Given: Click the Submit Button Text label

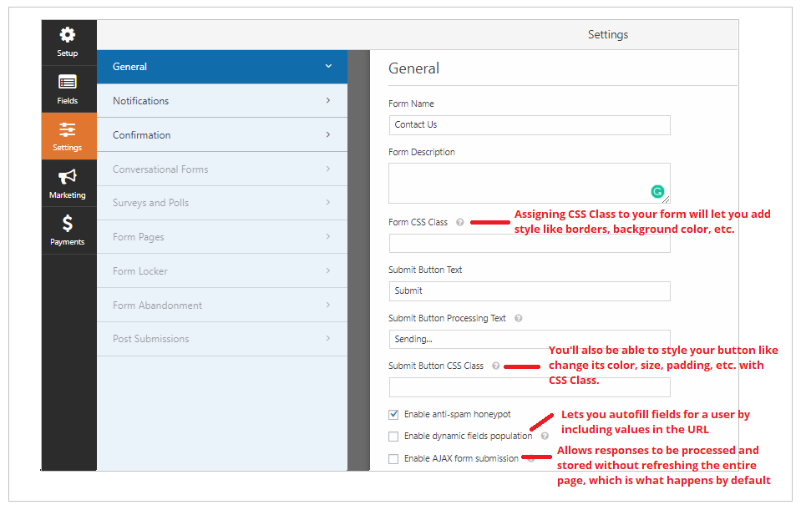Looking at the screenshot, I should tap(425, 270).
